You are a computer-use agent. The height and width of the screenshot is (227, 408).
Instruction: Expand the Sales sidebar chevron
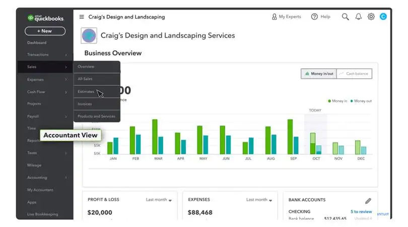click(66, 67)
